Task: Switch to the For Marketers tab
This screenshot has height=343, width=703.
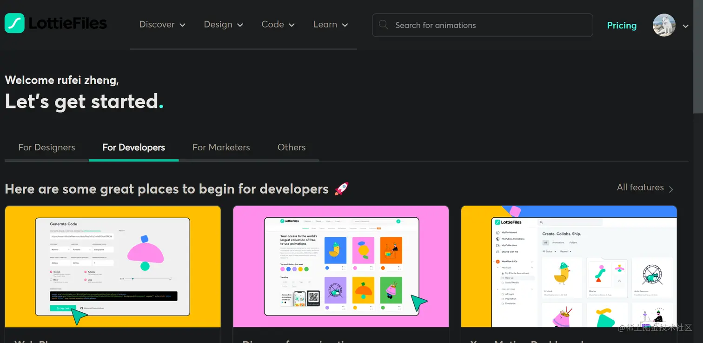Action: [x=221, y=147]
